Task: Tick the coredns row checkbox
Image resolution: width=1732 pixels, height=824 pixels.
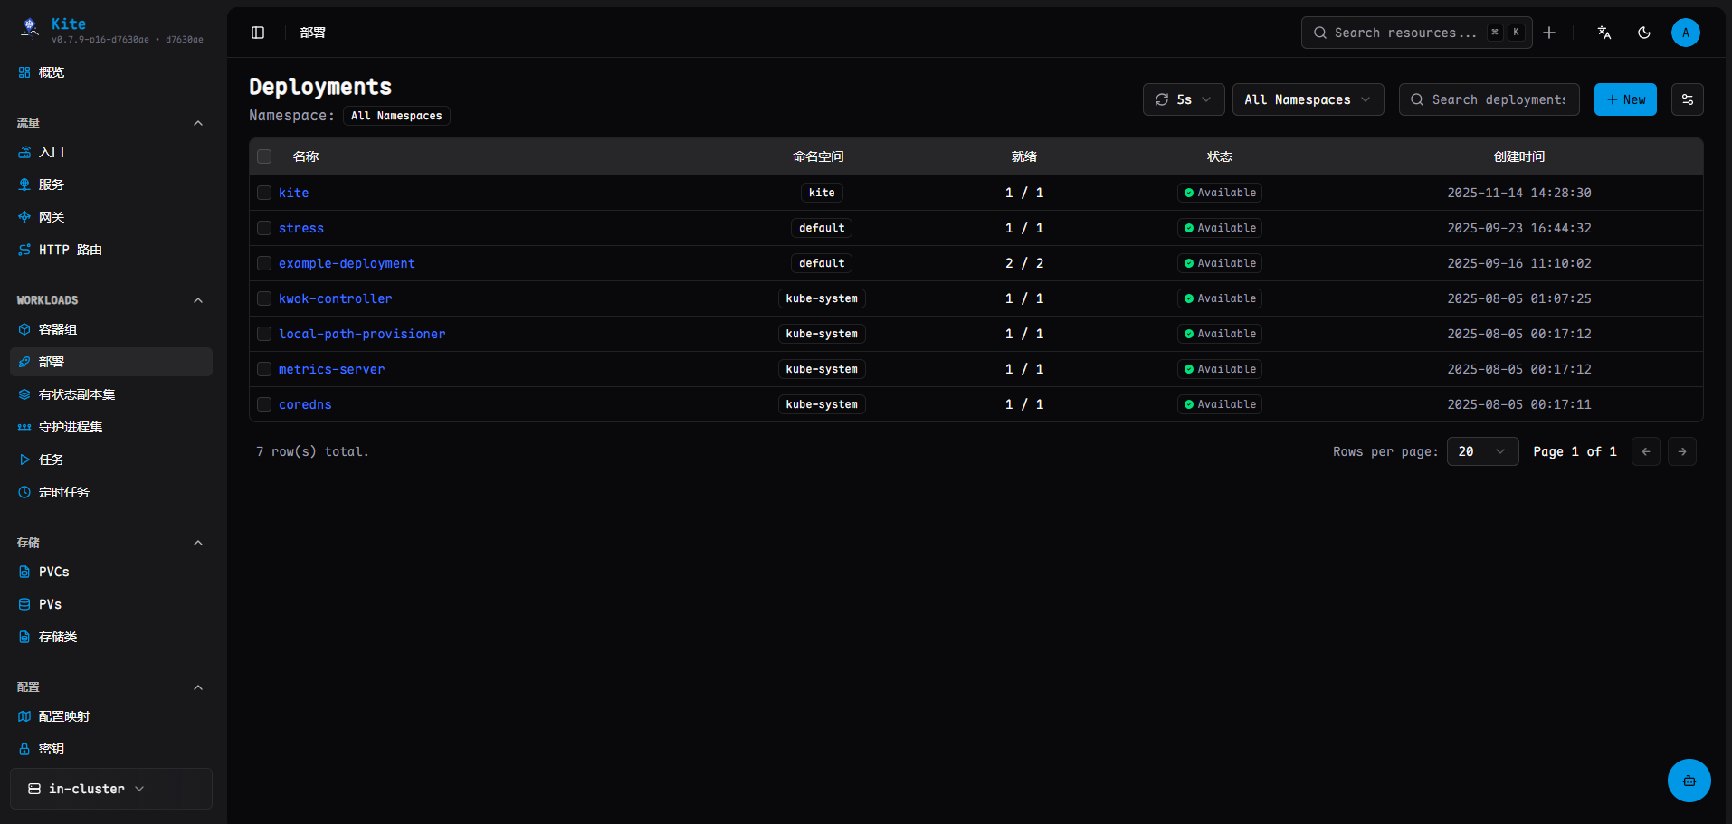Action: [x=264, y=404]
